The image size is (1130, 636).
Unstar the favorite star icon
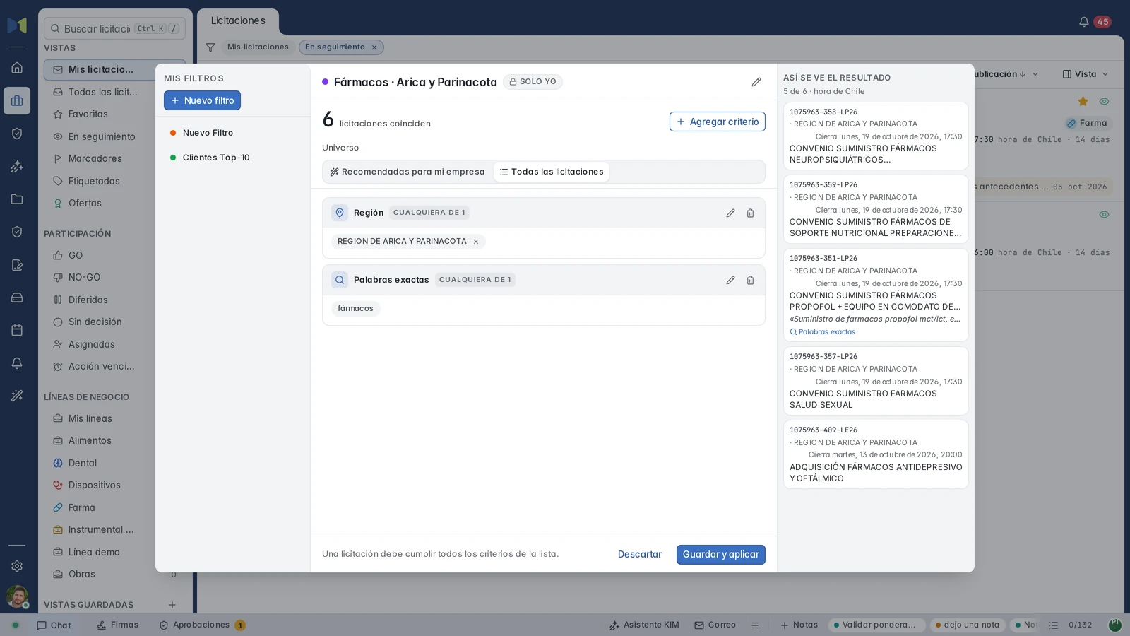(1083, 102)
